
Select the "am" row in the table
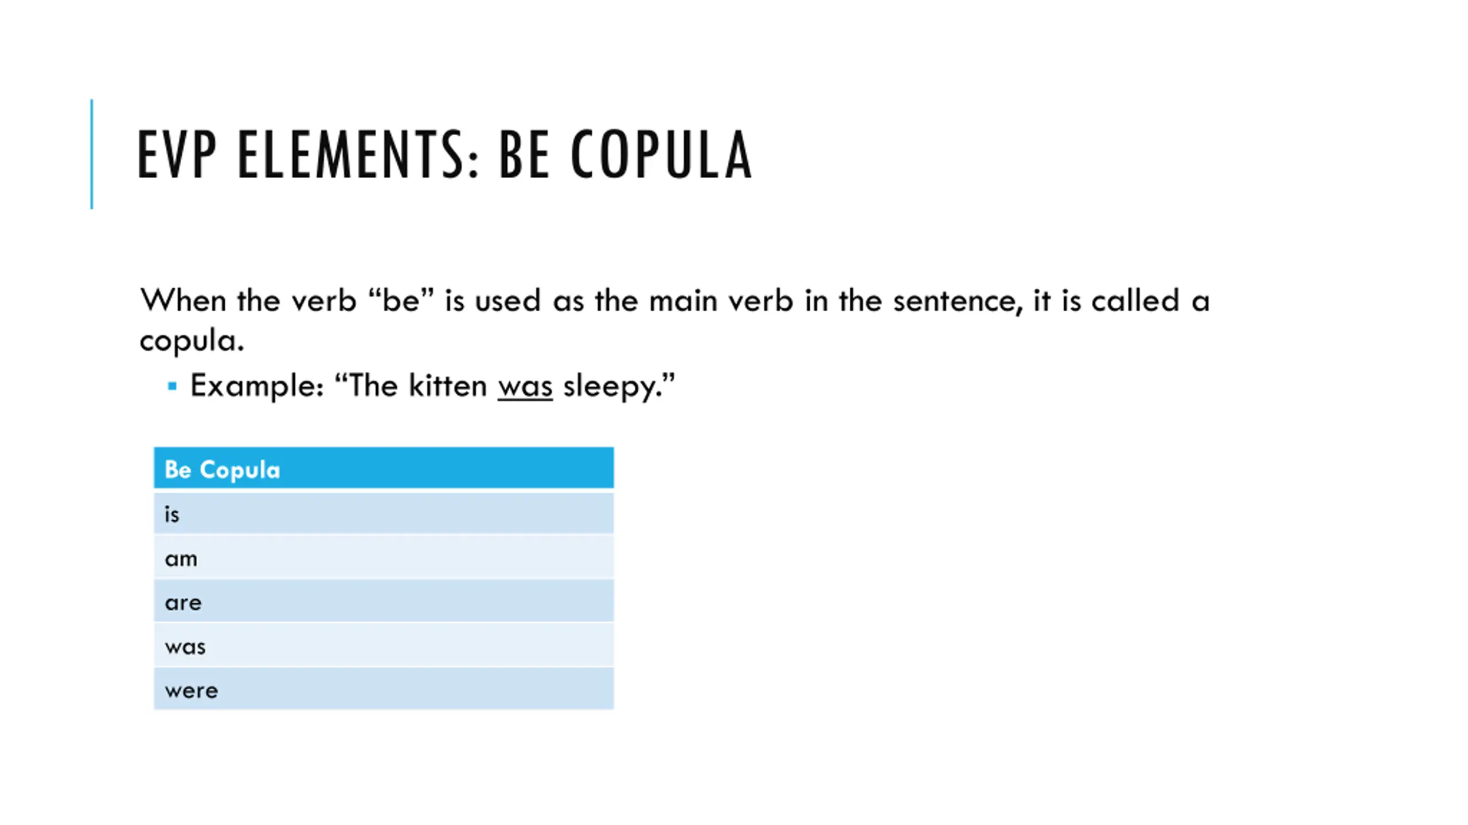pyautogui.click(x=384, y=558)
